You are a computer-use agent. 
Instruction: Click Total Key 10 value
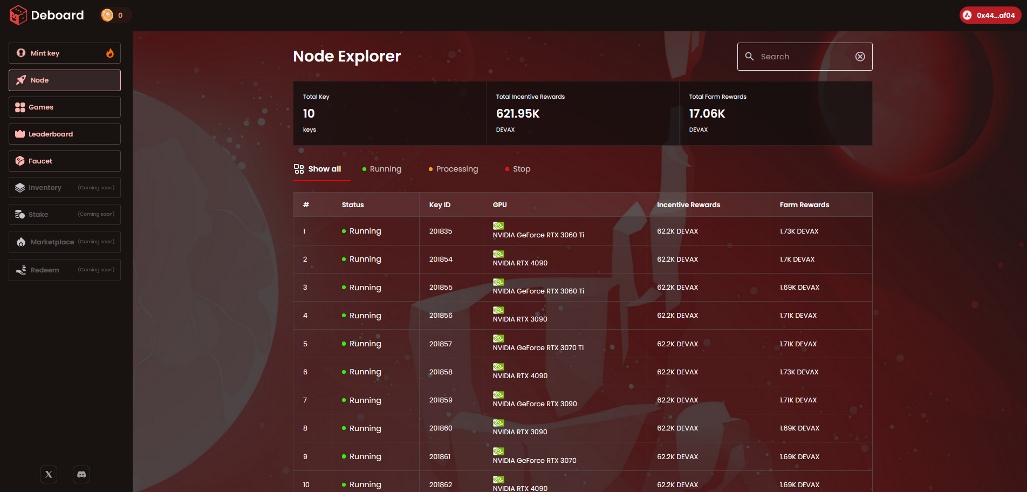pos(309,113)
